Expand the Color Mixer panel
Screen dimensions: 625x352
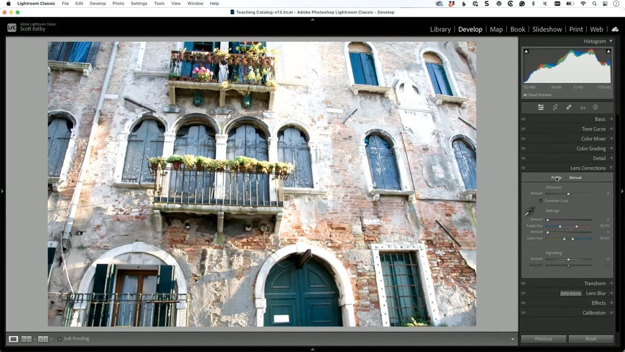tap(611, 139)
